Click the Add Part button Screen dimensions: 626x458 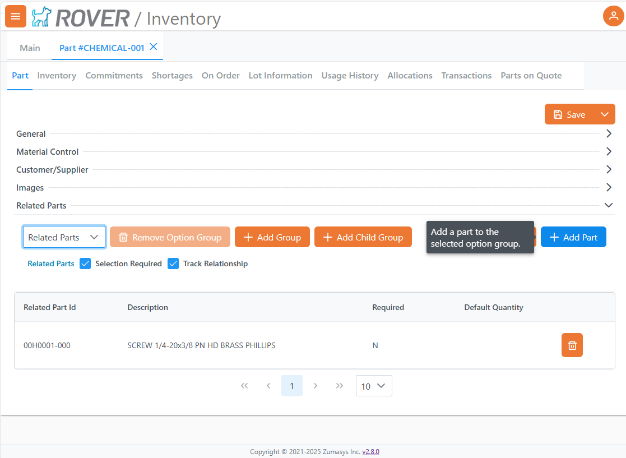[x=573, y=237]
